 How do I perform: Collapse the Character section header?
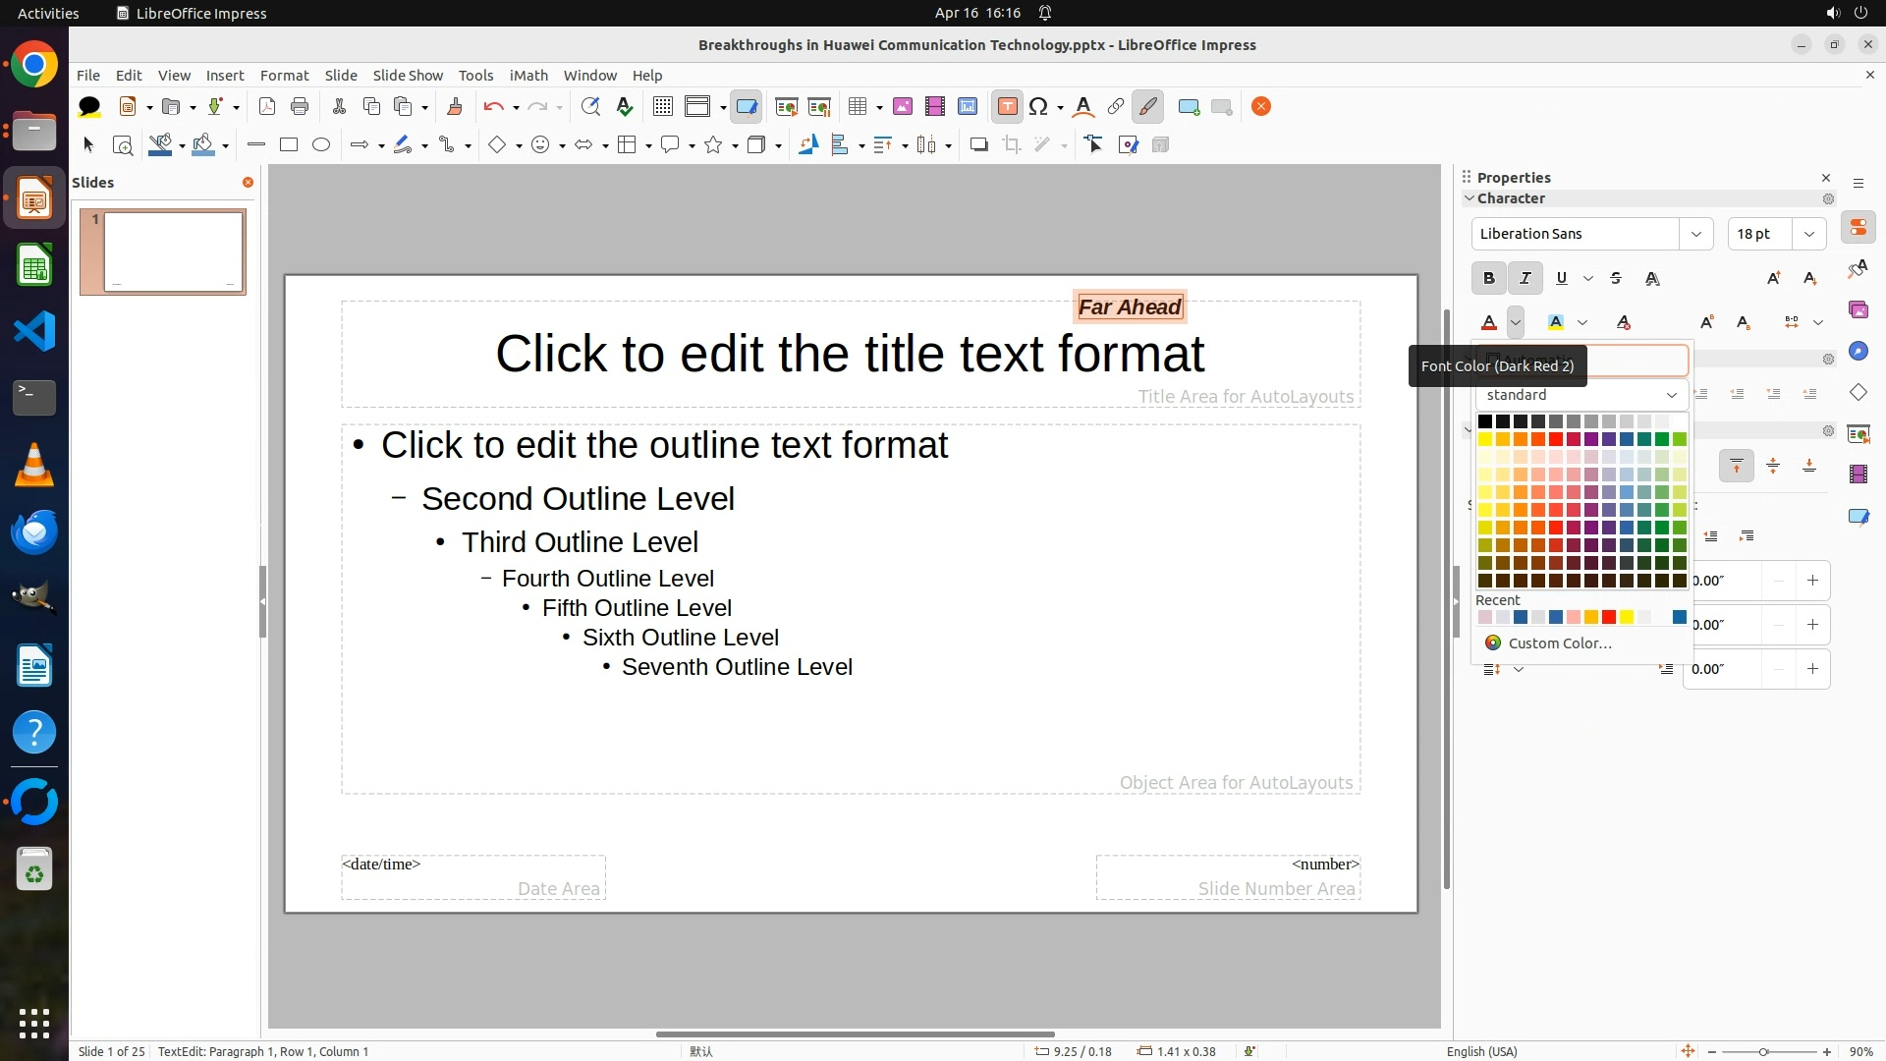(1511, 198)
